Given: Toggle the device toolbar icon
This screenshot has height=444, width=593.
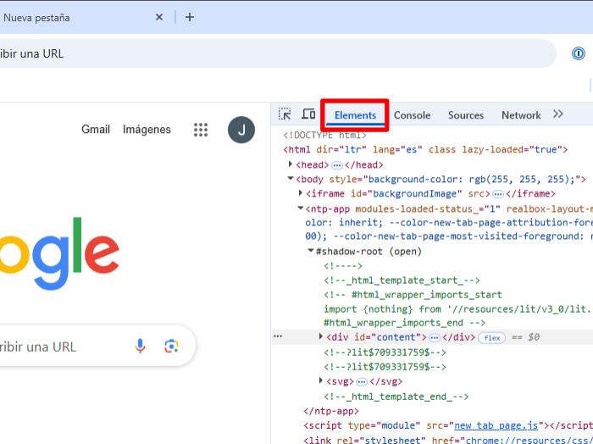Looking at the screenshot, I should (x=308, y=114).
